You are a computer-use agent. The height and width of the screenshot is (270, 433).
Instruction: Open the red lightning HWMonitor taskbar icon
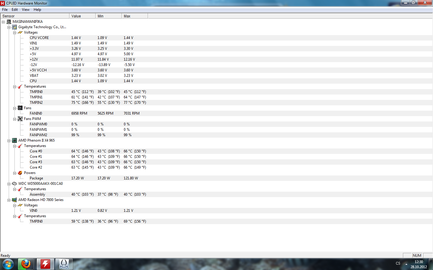coord(45,264)
